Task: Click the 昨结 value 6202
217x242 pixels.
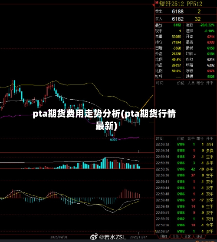Action: [x=210, y=65]
